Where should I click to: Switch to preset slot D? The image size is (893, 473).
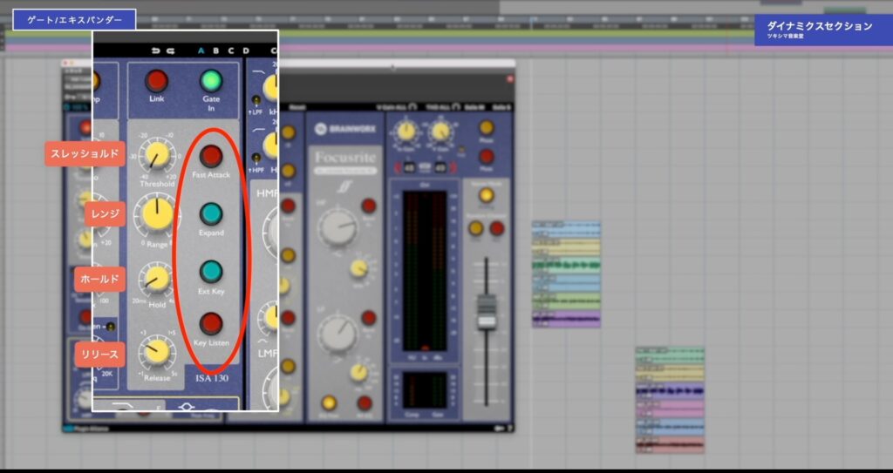tap(246, 51)
